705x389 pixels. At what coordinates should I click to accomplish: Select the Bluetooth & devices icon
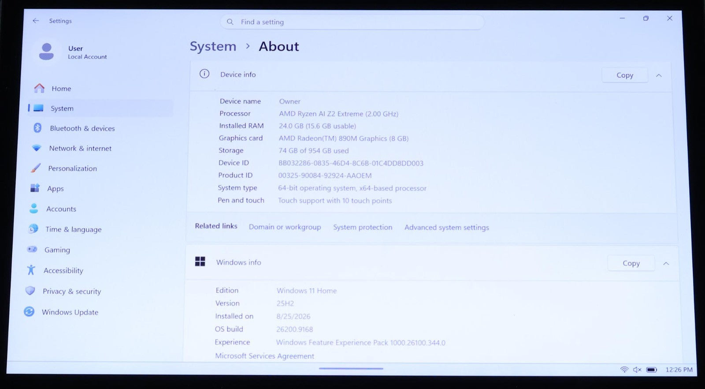click(x=37, y=128)
